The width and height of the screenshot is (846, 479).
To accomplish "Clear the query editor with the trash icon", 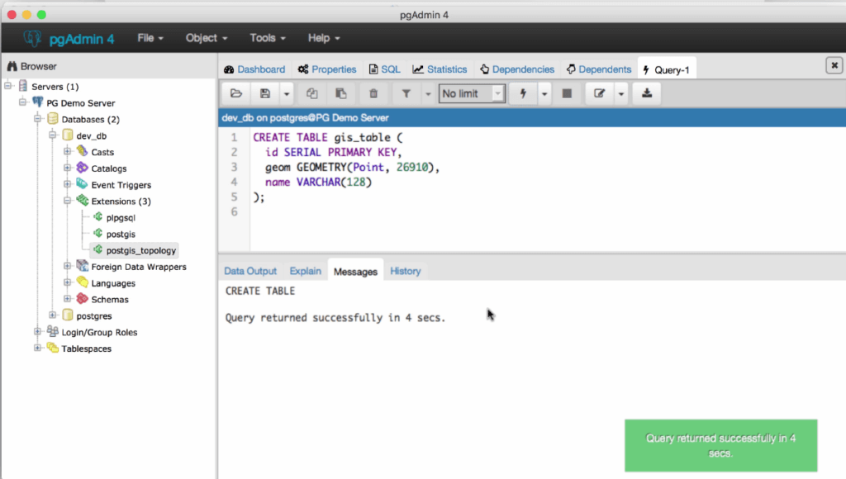I will (373, 93).
